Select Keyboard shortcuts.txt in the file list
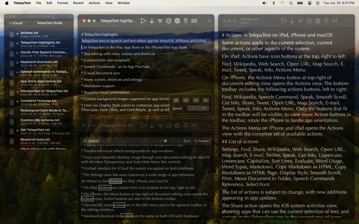The image size is (359, 224). pyautogui.click(x=39, y=64)
